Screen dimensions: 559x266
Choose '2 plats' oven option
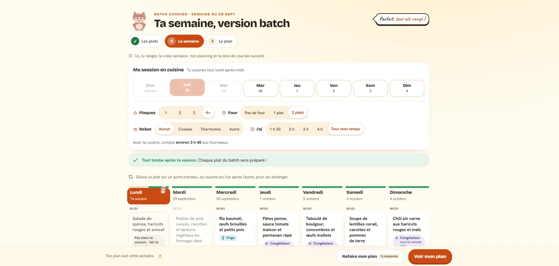click(298, 113)
